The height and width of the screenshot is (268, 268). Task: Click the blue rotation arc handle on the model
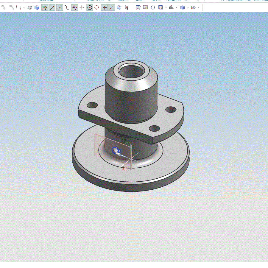pyautogui.click(x=115, y=150)
